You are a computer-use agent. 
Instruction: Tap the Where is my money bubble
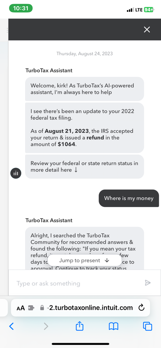click(x=129, y=198)
